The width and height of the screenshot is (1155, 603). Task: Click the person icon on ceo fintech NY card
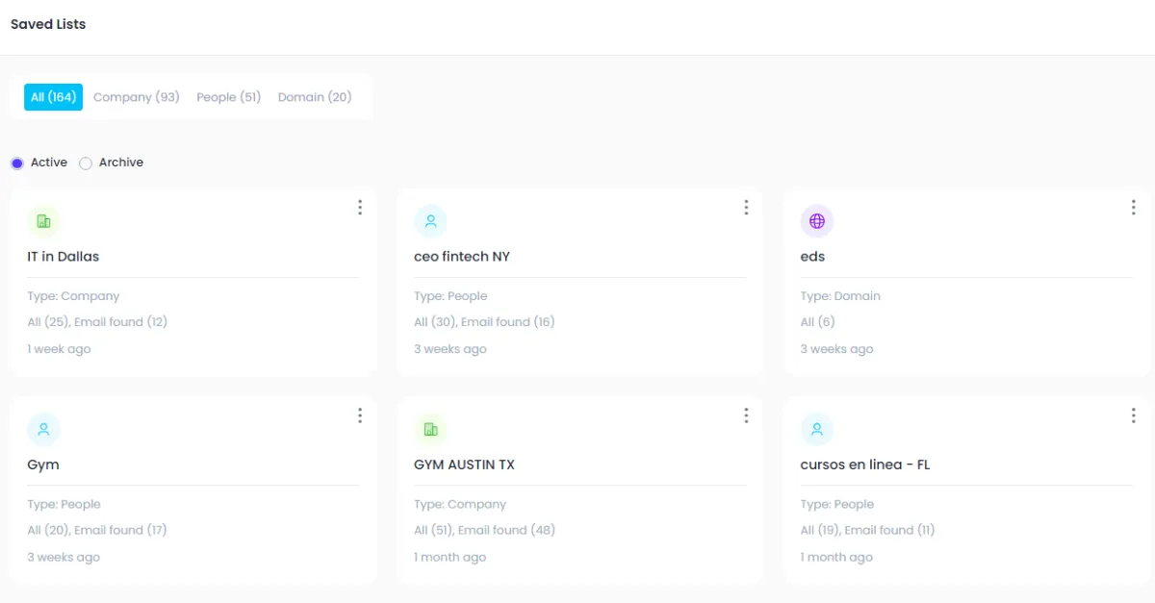pos(430,221)
